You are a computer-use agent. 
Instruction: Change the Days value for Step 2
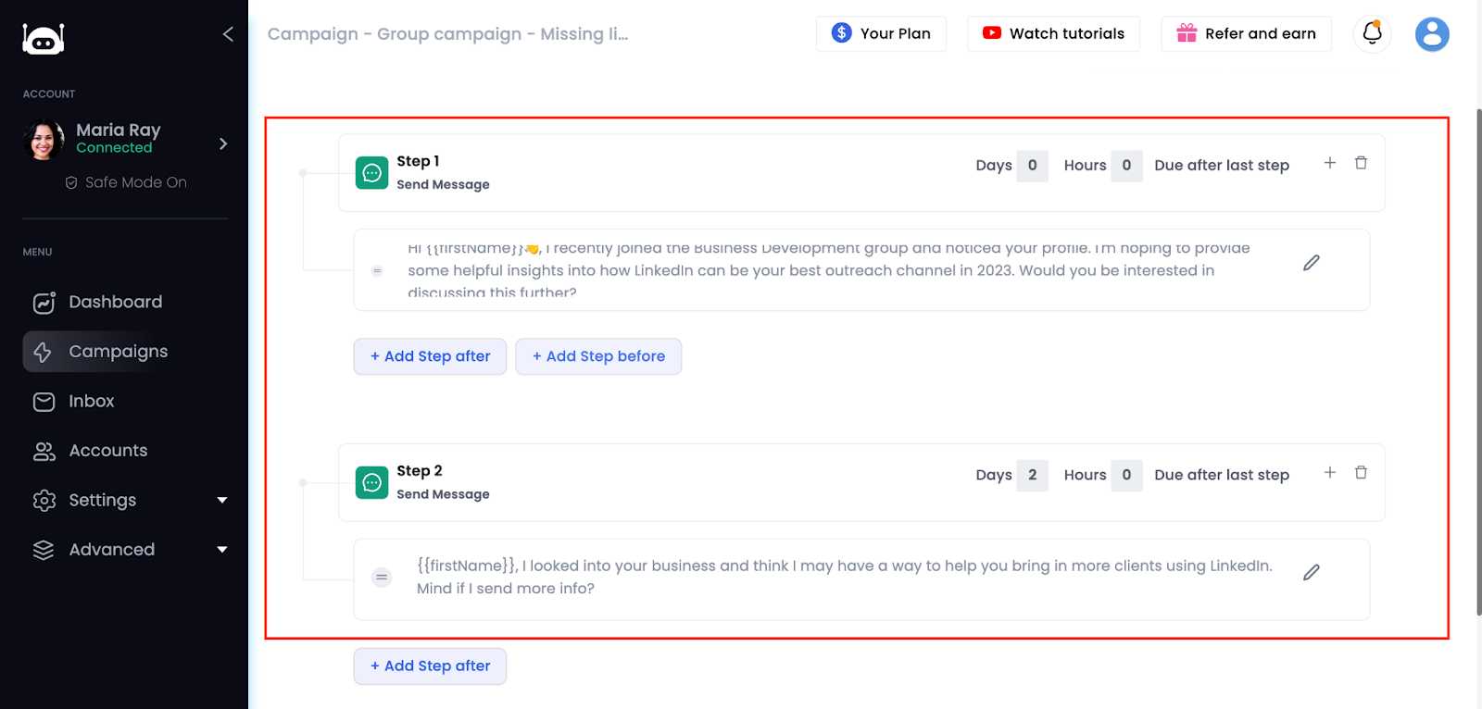pos(1033,475)
